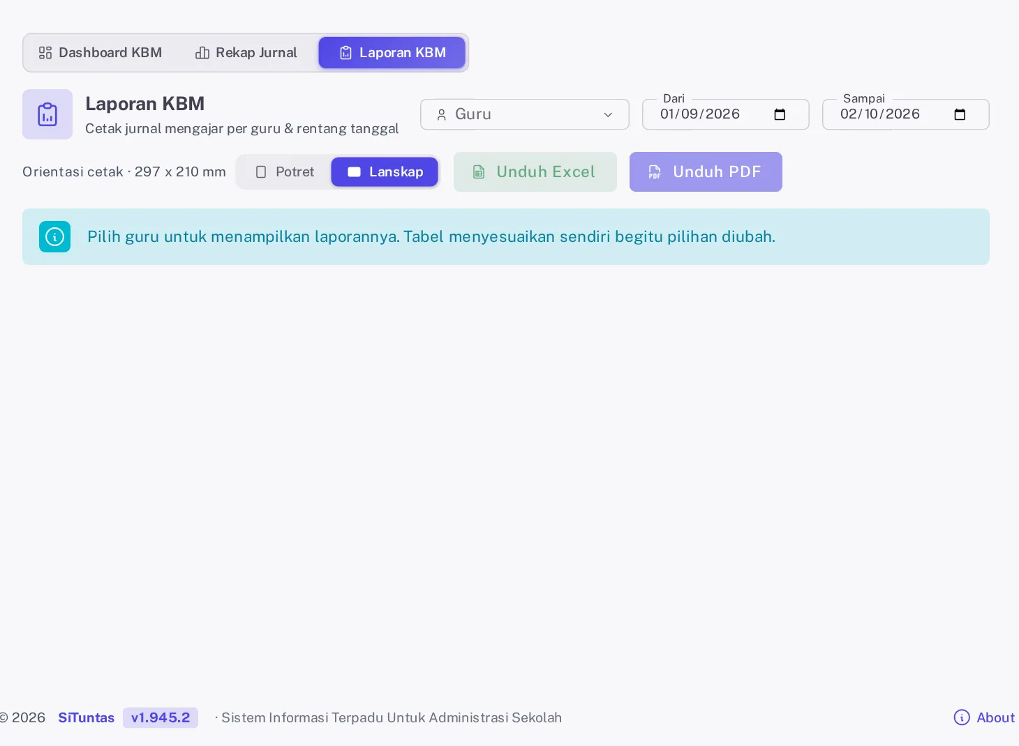Image resolution: width=1019 pixels, height=746 pixels.
Task: Click the info icon in the notice banner
Action: point(54,236)
